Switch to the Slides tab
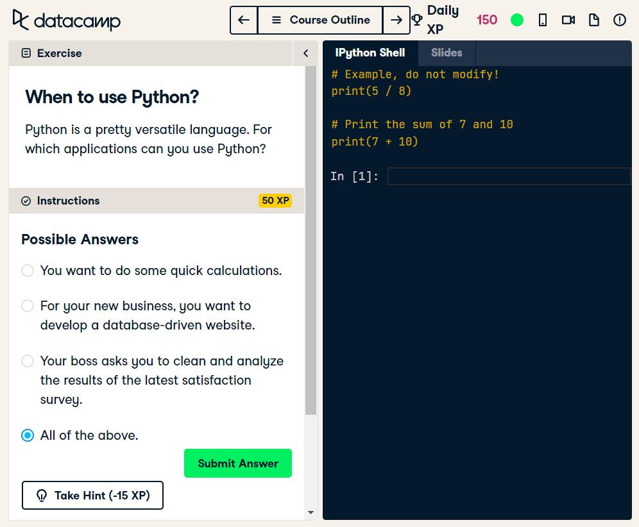 pos(447,53)
